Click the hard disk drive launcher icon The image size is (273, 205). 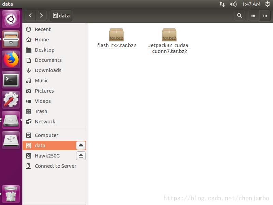11,120
